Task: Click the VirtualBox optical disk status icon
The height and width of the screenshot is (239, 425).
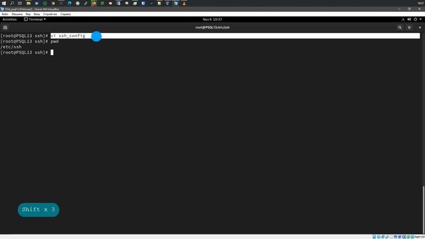Action: pos(379,237)
